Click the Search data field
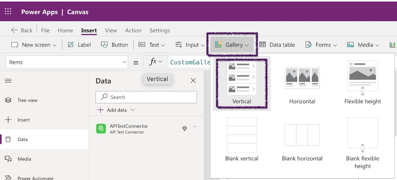This screenshot has height=180, width=397. 146,97
